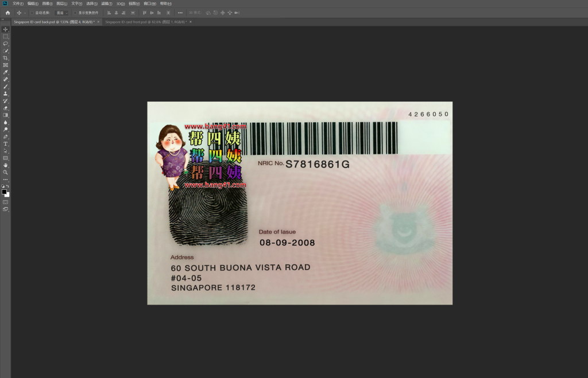Enable the 自动选择 (Auto-Select) checkbox

point(32,12)
